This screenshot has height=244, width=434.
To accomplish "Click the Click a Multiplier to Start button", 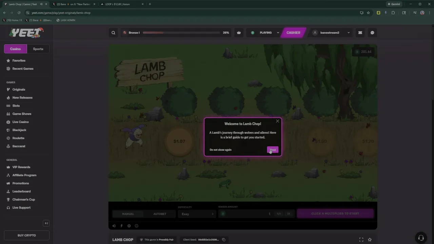I will [x=335, y=213].
